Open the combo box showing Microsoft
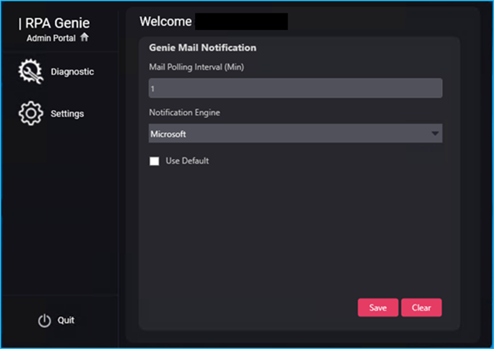Viewport: 494px width, 349px height. (x=295, y=133)
